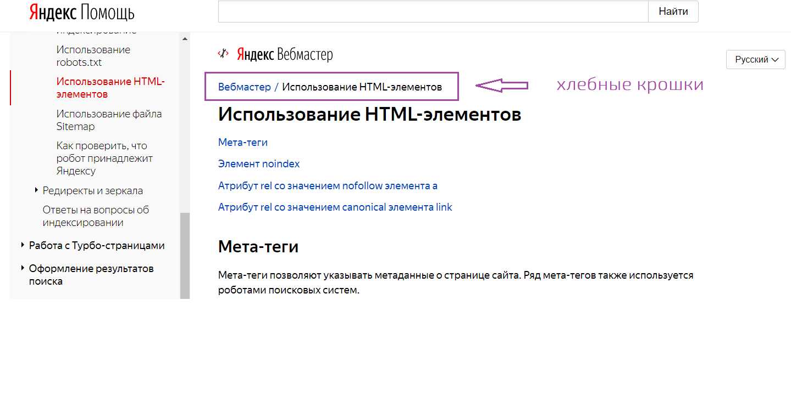This screenshot has width=791, height=407.
Task: Click the Вебмастер code icon next to logo
Action: (x=223, y=54)
